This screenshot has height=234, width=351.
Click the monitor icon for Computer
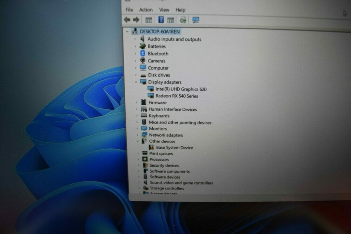tap(143, 68)
